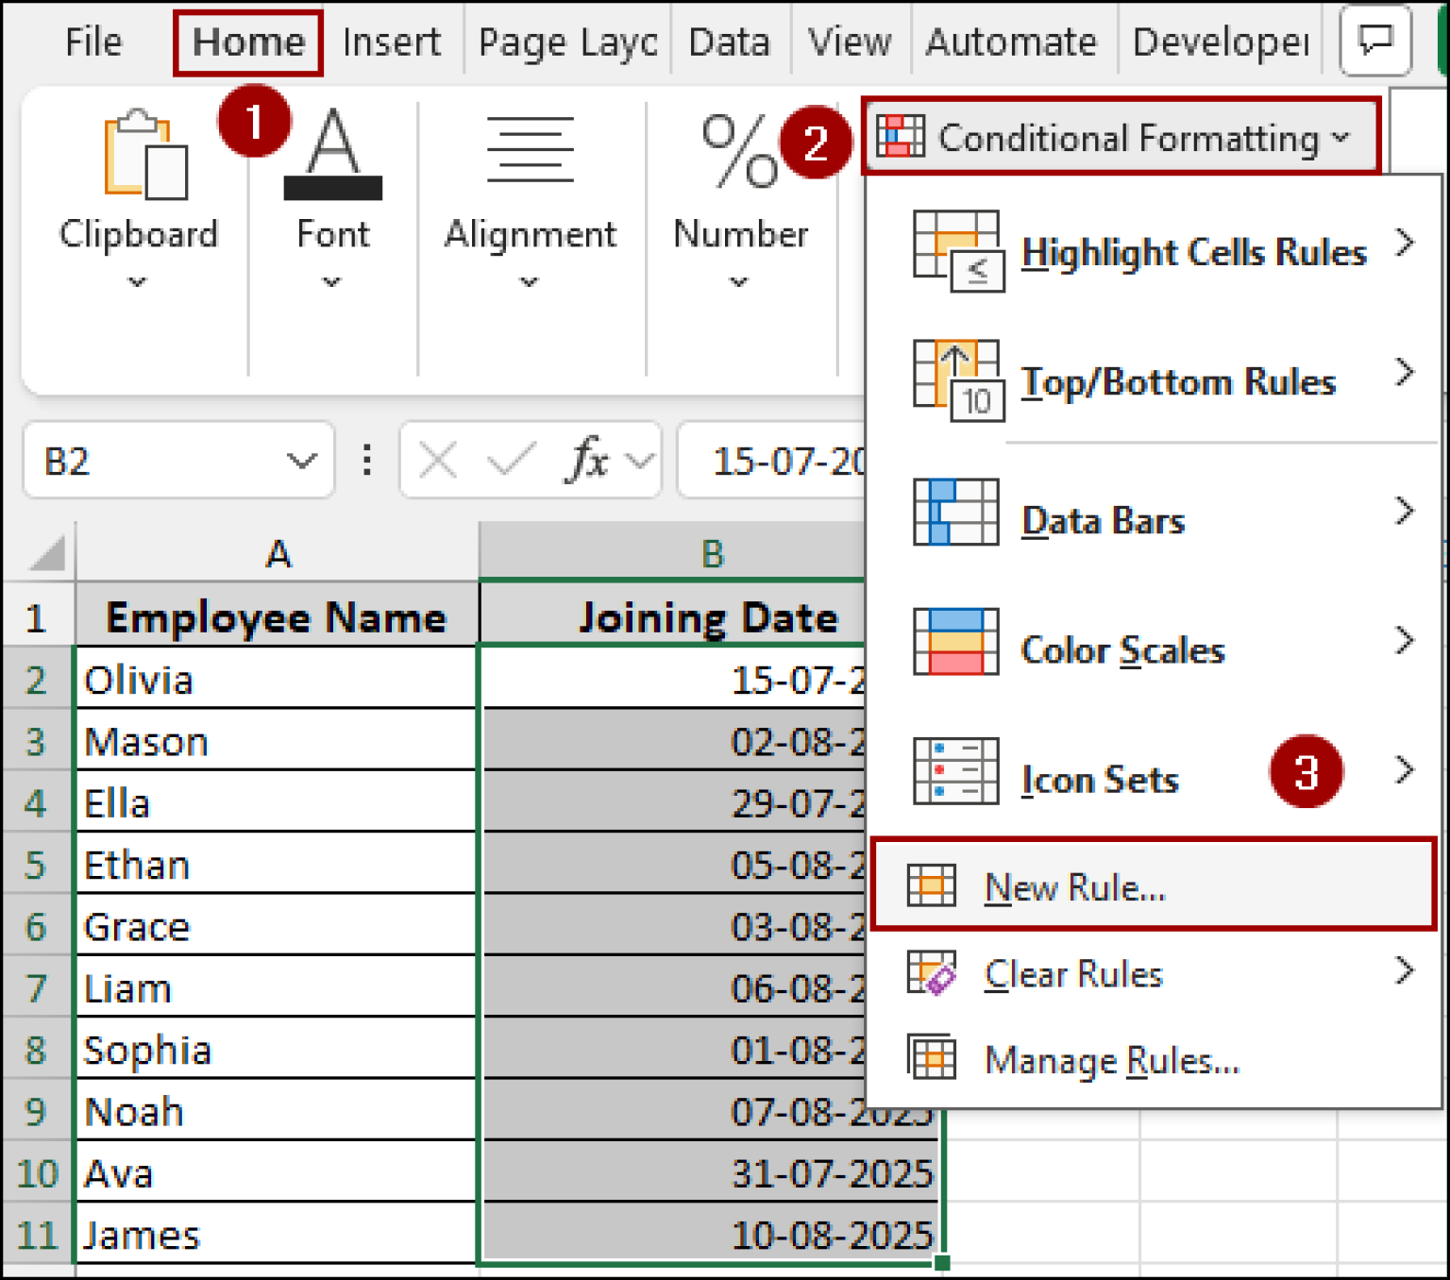
Task: Click the Color Scales gradient icon
Action: point(954,641)
